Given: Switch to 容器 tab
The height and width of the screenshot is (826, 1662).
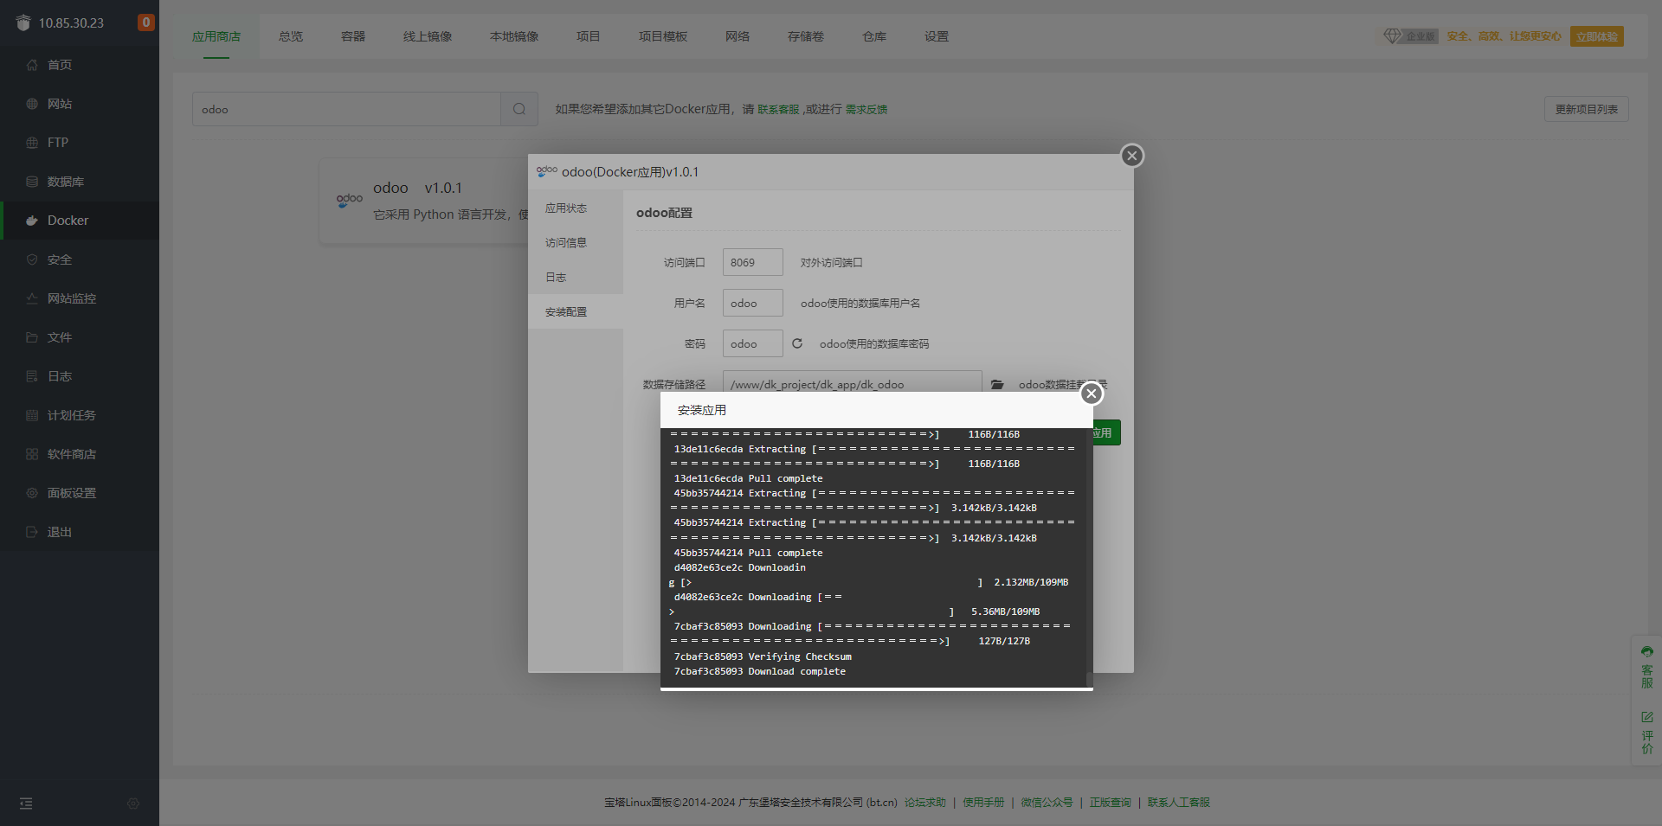Looking at the screenshot, I should 353,36.
